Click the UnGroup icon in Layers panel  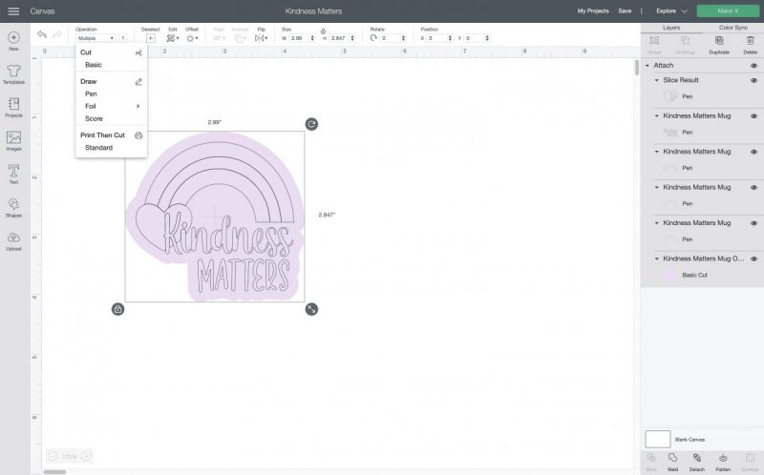[x=685, y=41]
